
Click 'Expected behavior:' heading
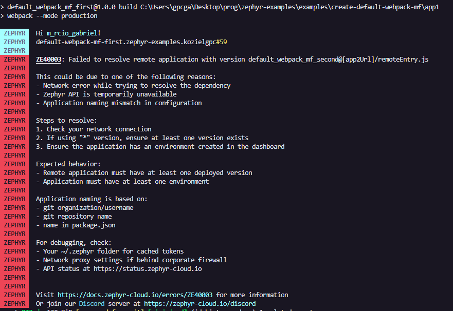[x=68, y=164]
